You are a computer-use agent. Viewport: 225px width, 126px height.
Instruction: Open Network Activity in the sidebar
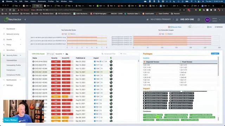click(13, 34)
